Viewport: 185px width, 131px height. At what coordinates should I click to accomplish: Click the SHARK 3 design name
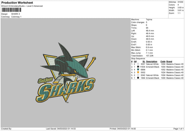click(16, 14)
